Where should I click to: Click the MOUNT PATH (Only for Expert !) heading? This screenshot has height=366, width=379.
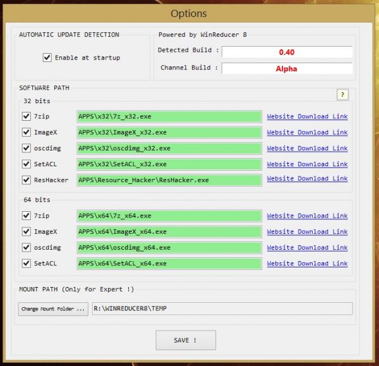point(76,290)
